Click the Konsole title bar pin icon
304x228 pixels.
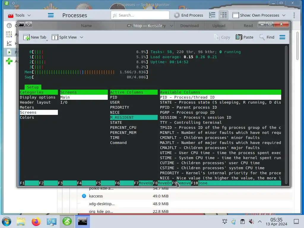coord(29,24)
